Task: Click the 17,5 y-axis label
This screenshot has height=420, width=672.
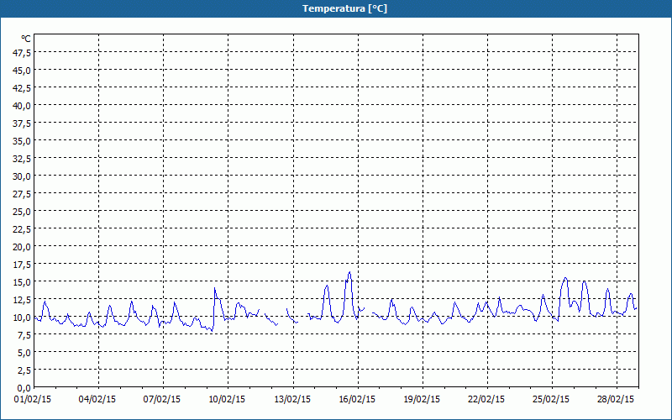Action: point(22,265)
